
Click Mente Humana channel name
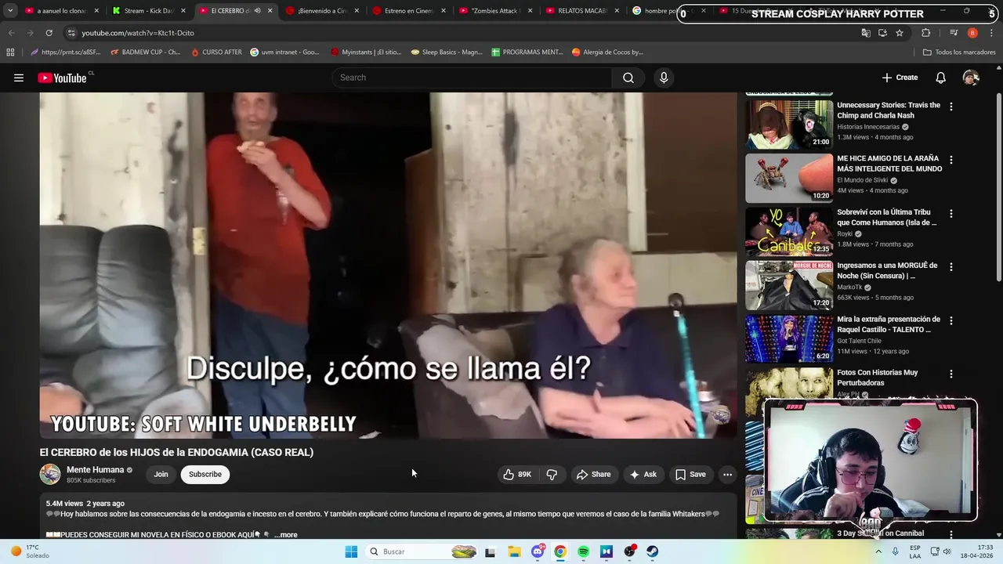[x=95, y=470]
